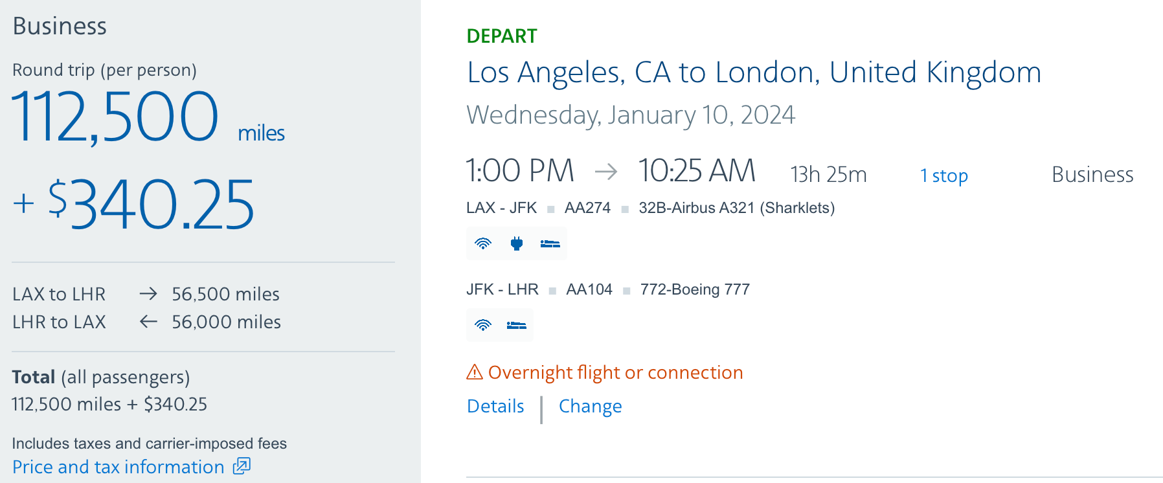Click the Business cabin label on the itinerary
Image resolution: width=1163 pixels, height=483 pixels.
pos(1093,174)
